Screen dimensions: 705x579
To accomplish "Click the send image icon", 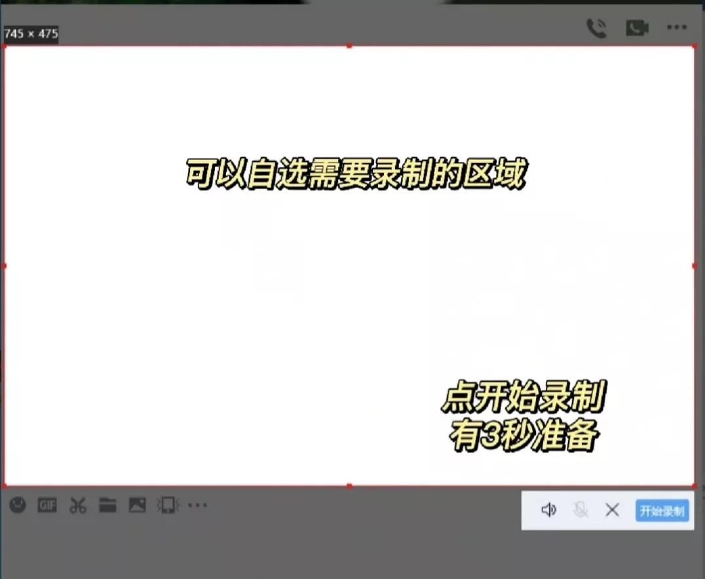I will tap(137, 505).
